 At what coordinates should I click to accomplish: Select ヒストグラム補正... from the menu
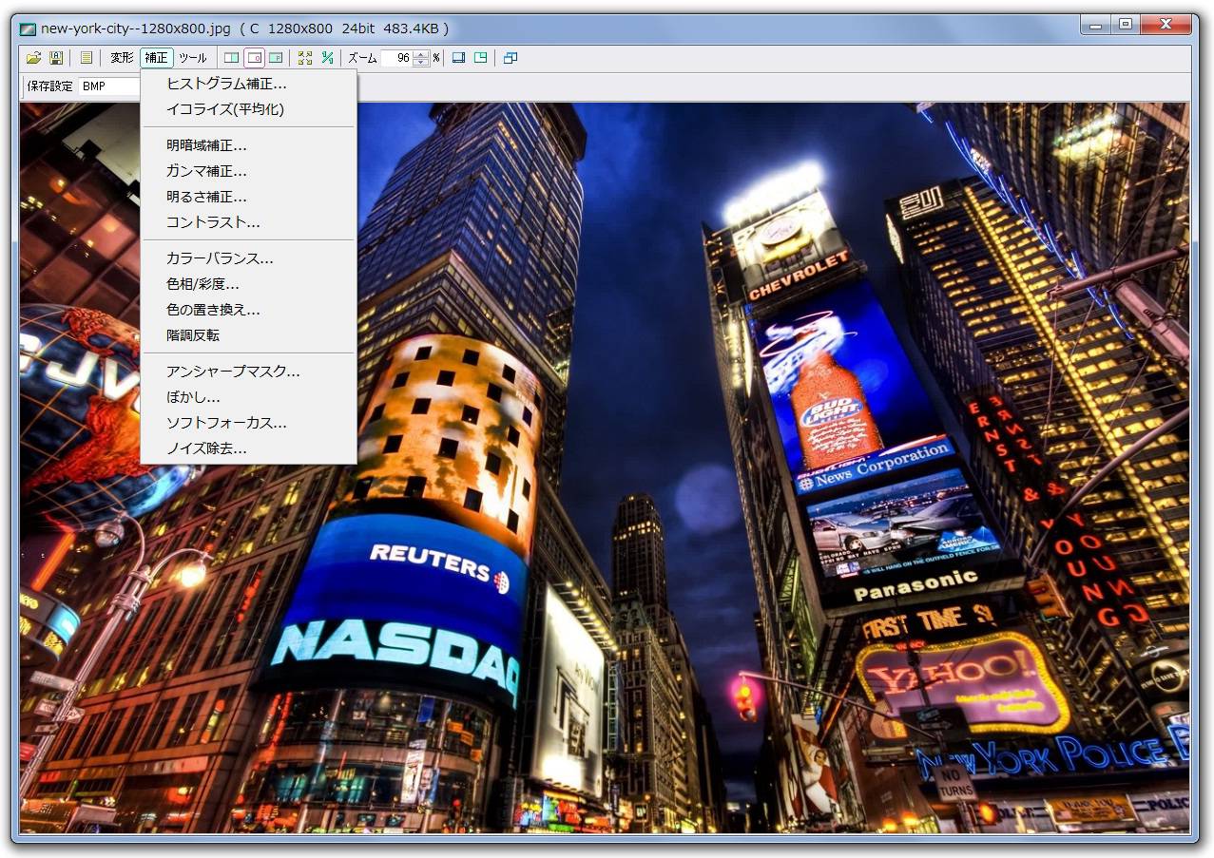pyautogui.click(x=248, y=84)
